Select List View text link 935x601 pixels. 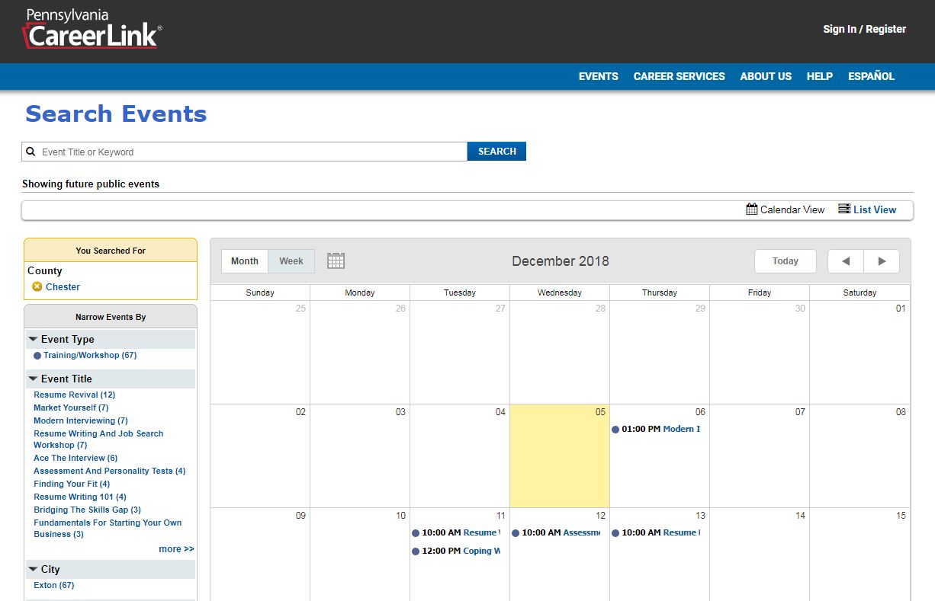pyautogui.click(x=875, y=209)
